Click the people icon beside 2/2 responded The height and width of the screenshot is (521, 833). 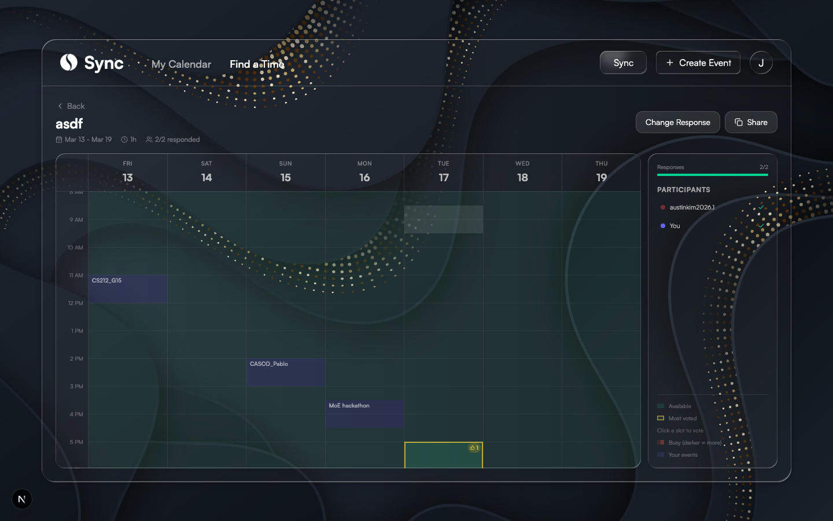coord(149,139)
